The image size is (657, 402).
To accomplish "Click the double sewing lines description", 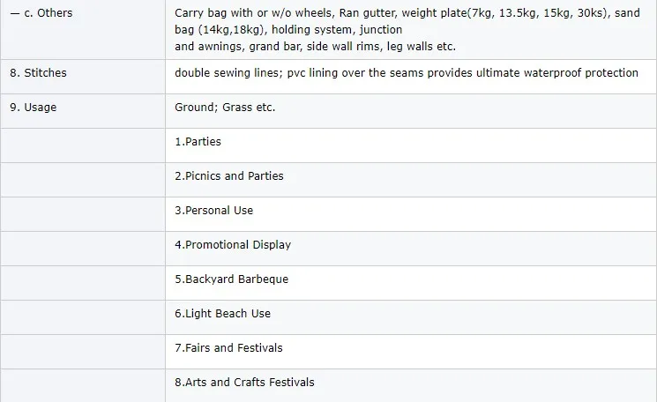I will pyautogui.click(x=406, y=72).
